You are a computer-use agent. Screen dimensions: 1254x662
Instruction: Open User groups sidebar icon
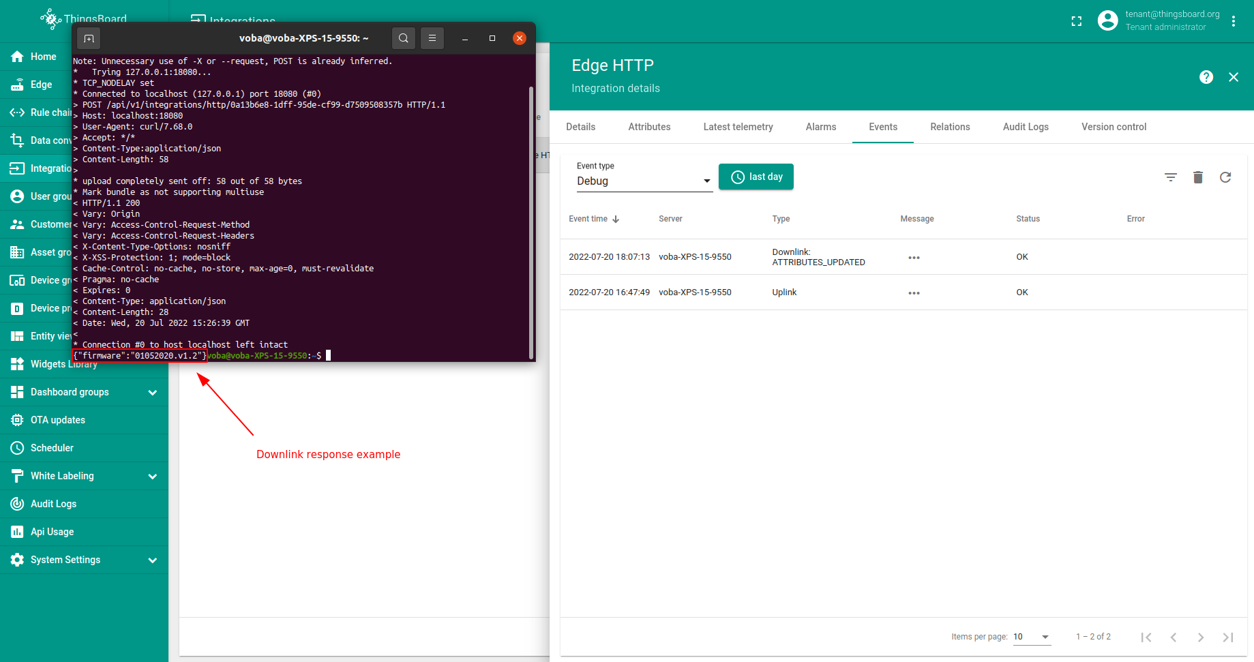coord(18,196)
